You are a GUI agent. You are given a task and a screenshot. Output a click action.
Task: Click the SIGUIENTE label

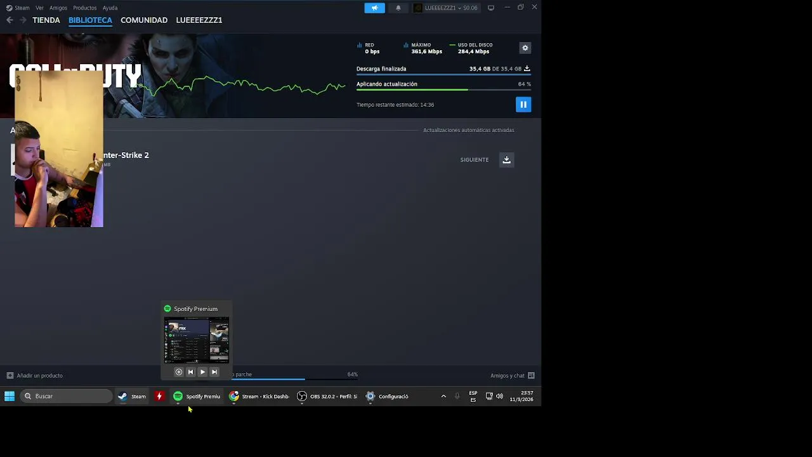[475, 160]
